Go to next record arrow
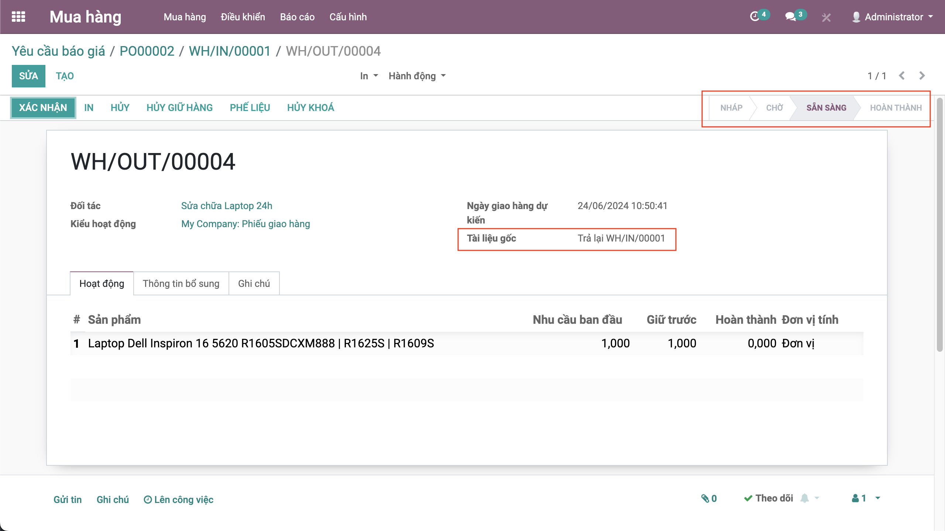945x531 pixels. coord(922,76)
